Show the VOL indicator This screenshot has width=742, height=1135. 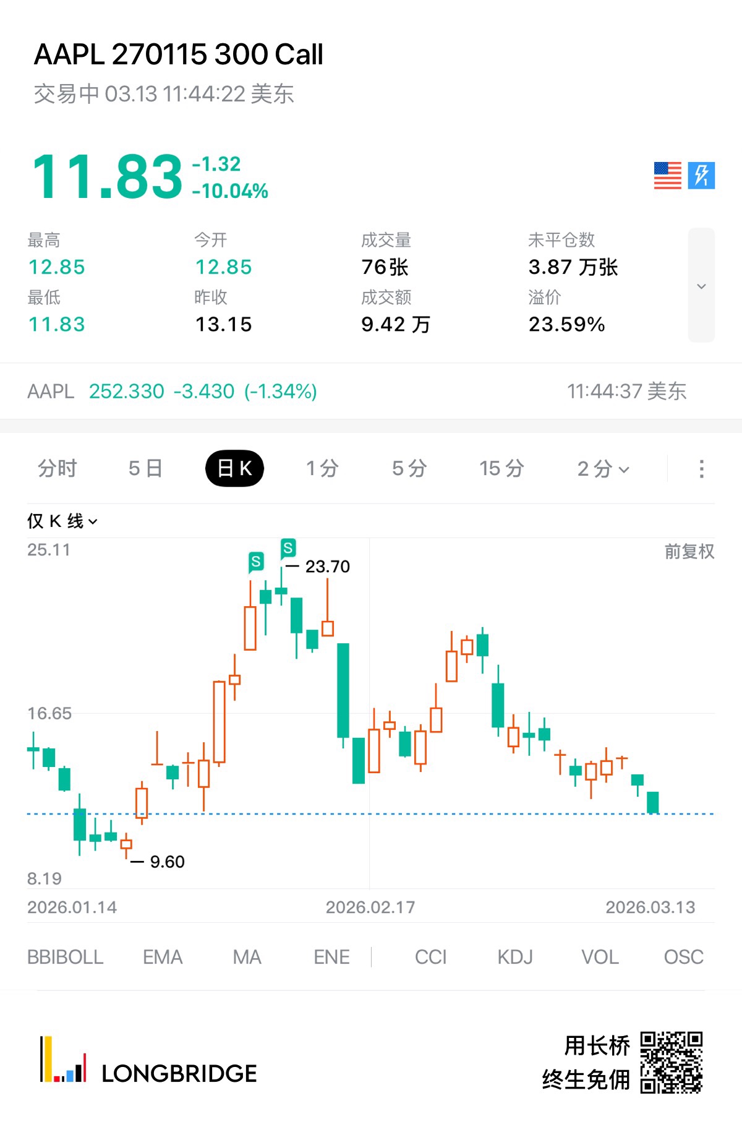click(600, 957)
